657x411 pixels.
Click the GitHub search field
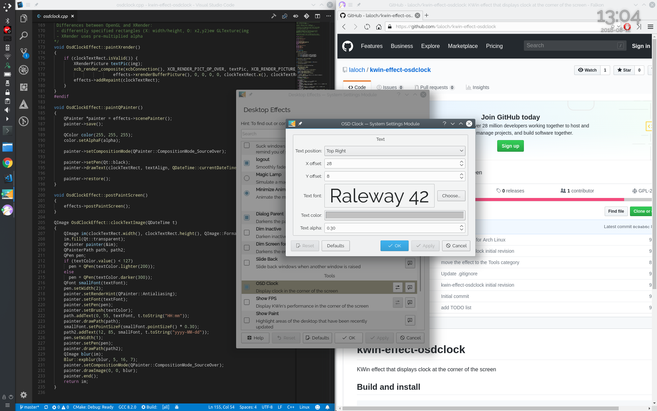(x=575, y=46)
